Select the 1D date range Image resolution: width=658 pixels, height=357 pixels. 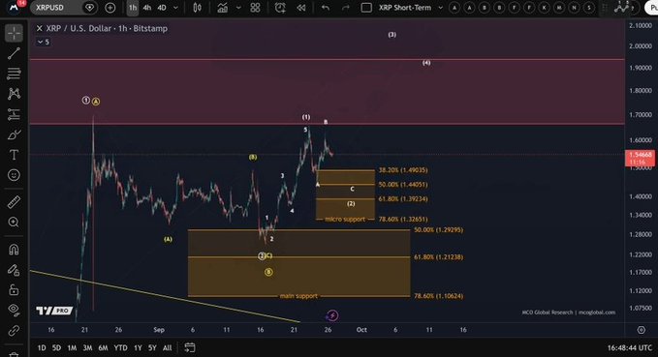tap(42, 347)
